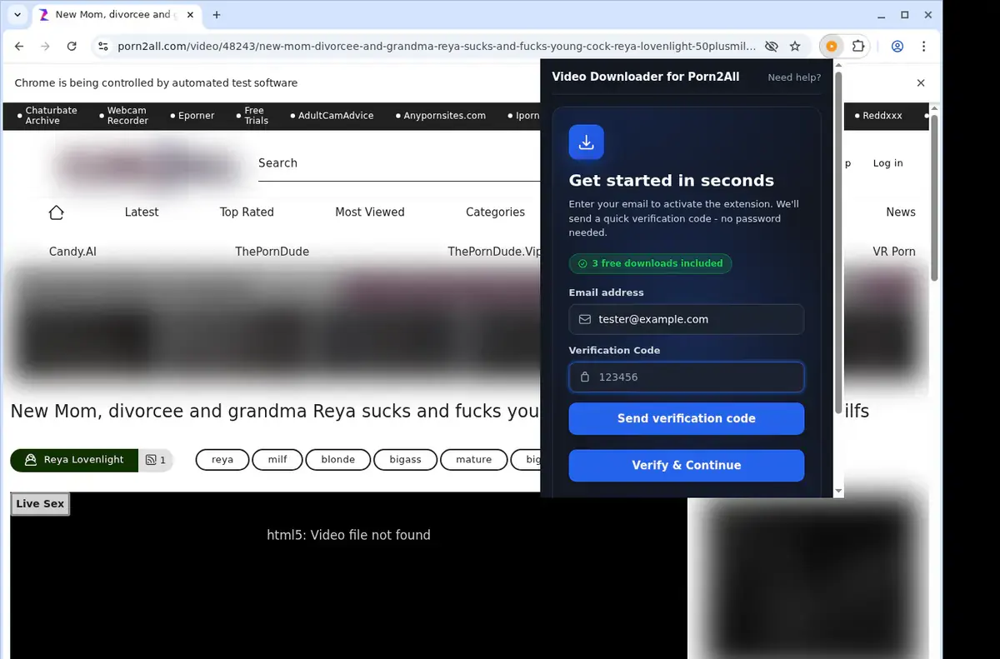Click the blue download icon in popup
1000x659 pixels.
click(x=586, y=142)
